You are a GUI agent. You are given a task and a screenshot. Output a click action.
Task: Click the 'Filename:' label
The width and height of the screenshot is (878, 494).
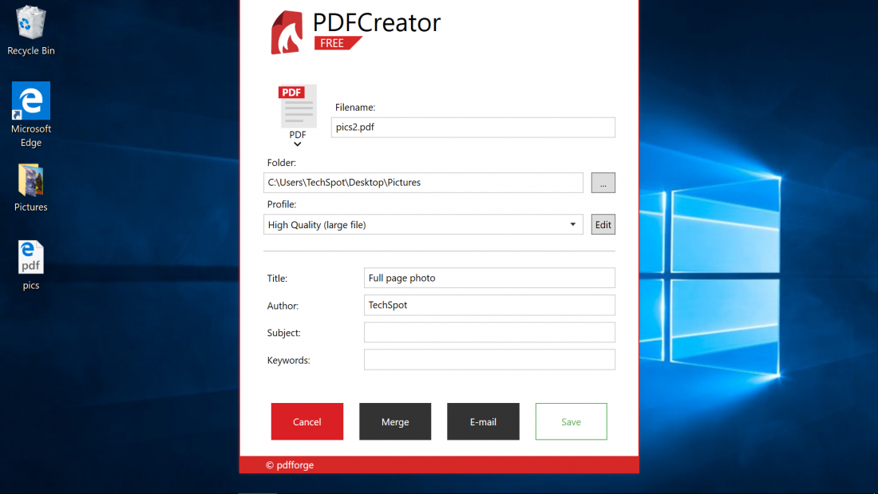click(x=355, y=108)
